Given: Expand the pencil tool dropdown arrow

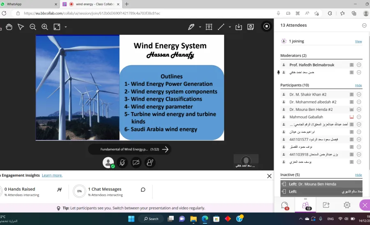Looking at the screenshot, I should pyautogui.click(x=200, y=27).
